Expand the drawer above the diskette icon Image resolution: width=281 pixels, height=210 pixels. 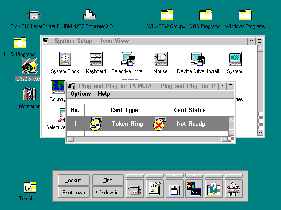click(174, 175)
